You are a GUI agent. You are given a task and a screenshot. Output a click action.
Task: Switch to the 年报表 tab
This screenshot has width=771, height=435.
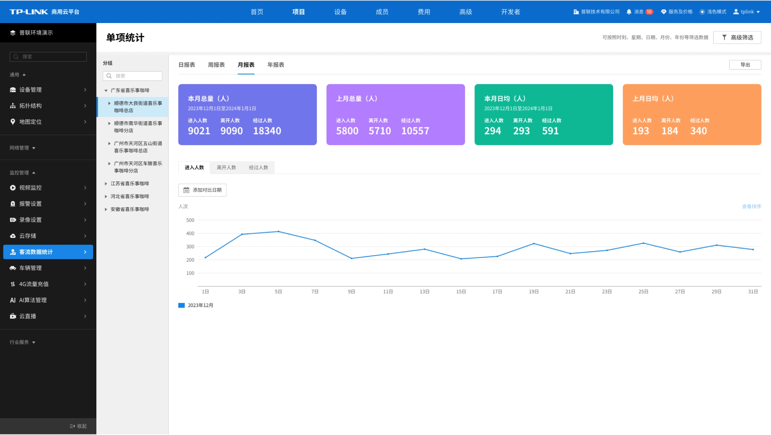(x=276, y=65)
